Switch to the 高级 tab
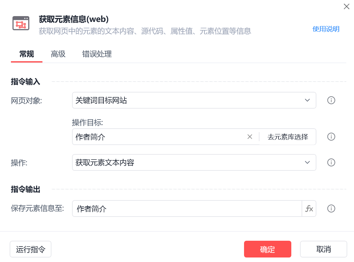 [58, 54]
